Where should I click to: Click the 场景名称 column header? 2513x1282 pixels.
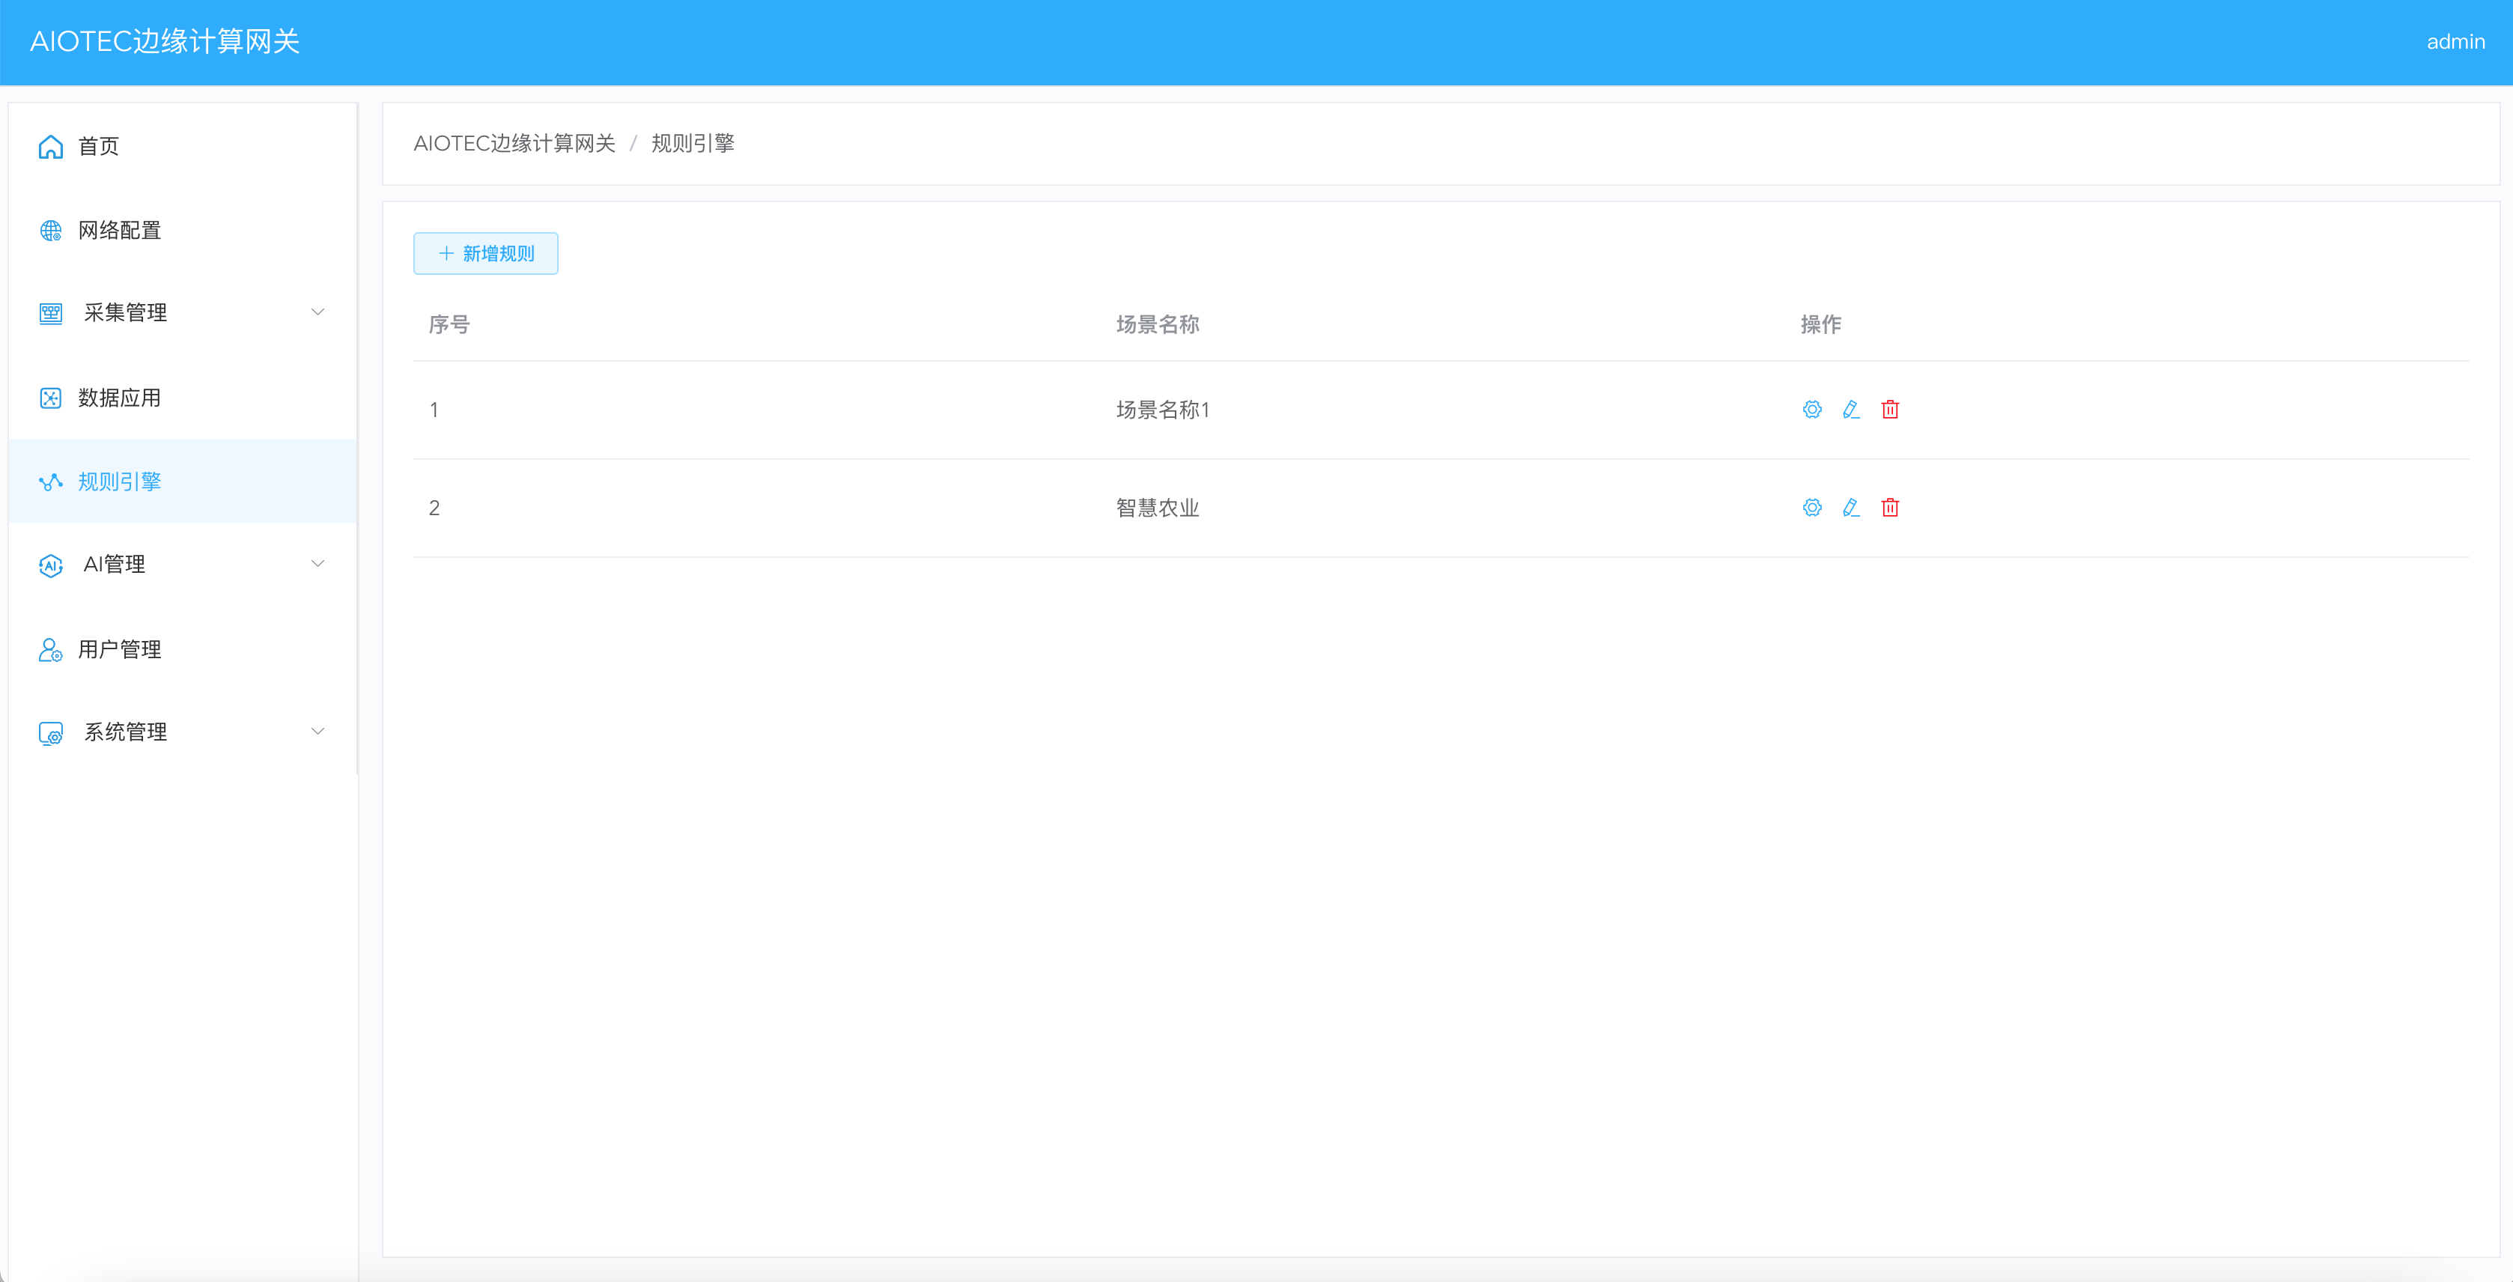[1157, 325]
